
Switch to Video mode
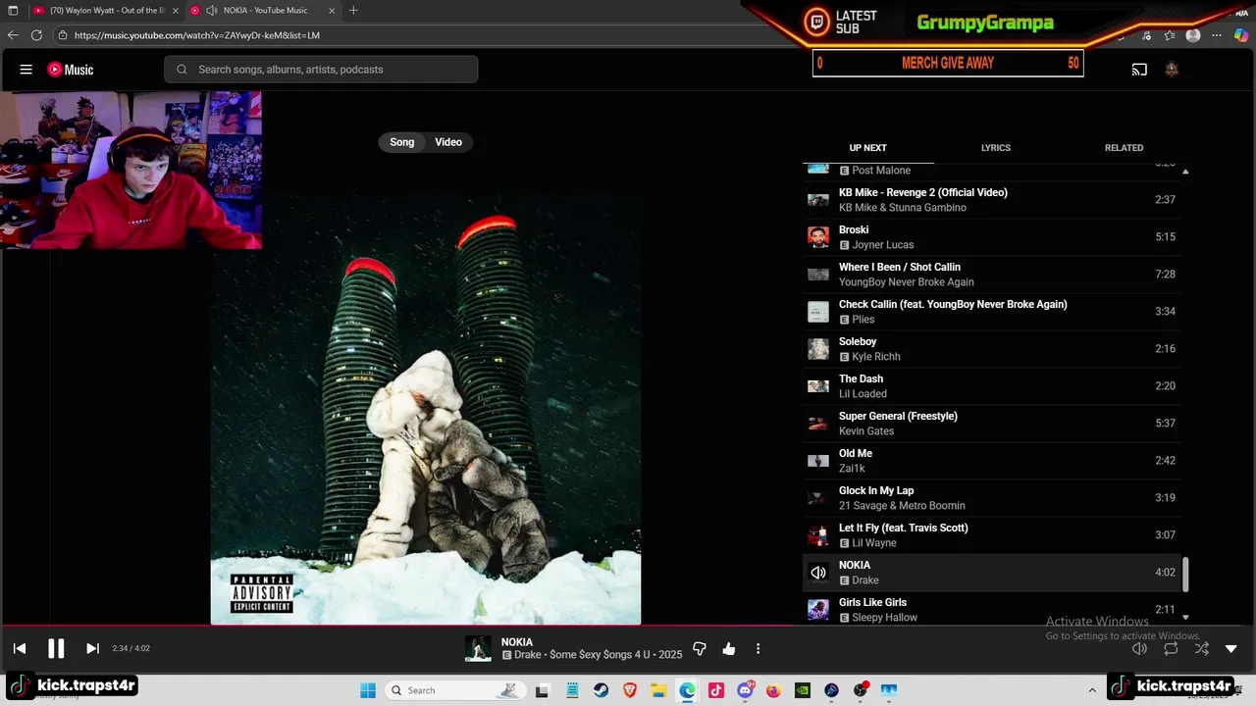(x=448, y=142)
